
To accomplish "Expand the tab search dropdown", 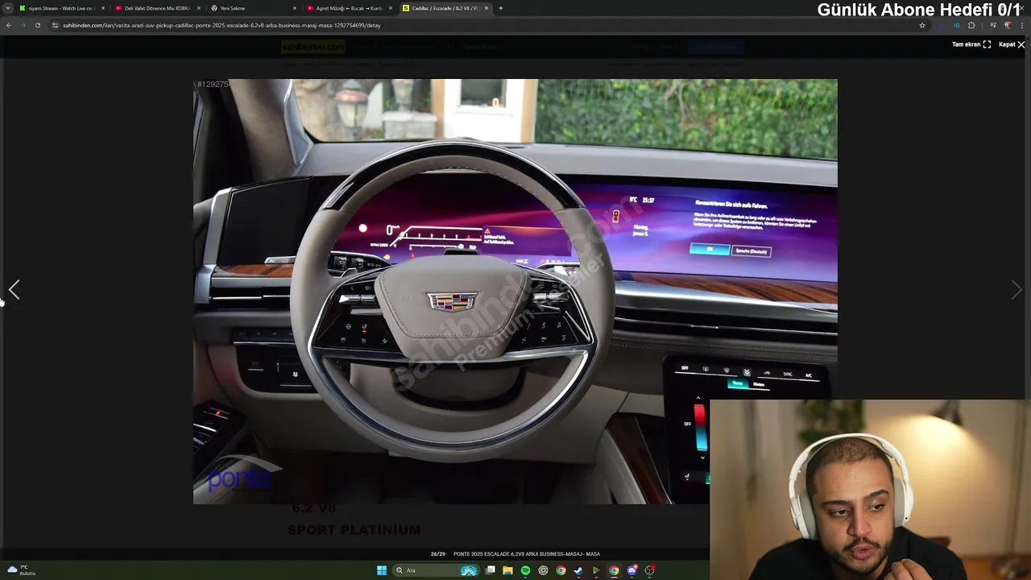I will click(7, 8).
